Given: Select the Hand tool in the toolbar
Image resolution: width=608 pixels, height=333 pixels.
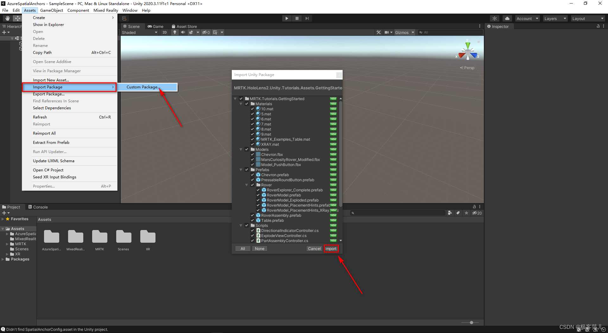Looking at the screenshot, I should [7, 18].
